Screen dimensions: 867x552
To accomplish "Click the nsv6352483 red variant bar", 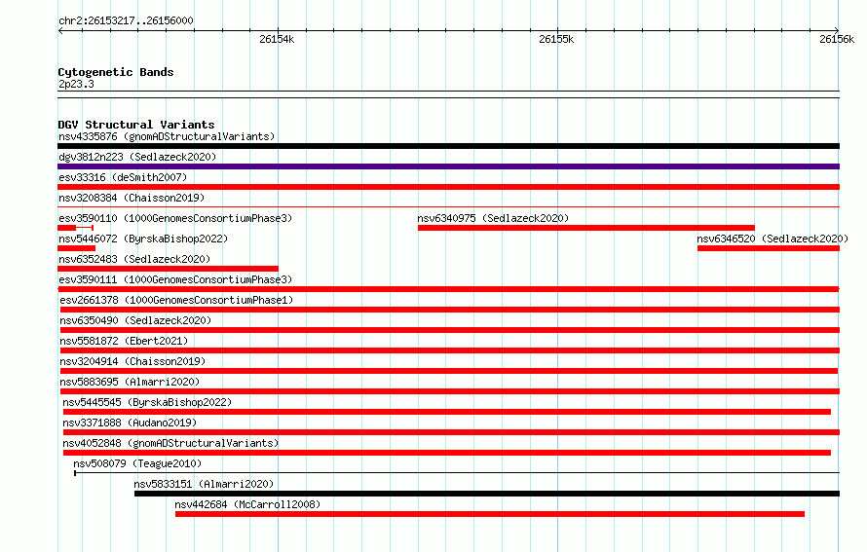I will tap(169, 269).
